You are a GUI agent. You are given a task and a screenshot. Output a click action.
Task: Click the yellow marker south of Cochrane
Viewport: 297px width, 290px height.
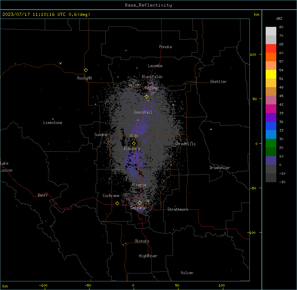tap(117, 204)
